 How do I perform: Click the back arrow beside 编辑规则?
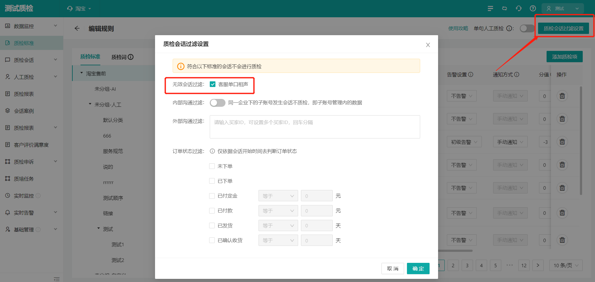77,29
